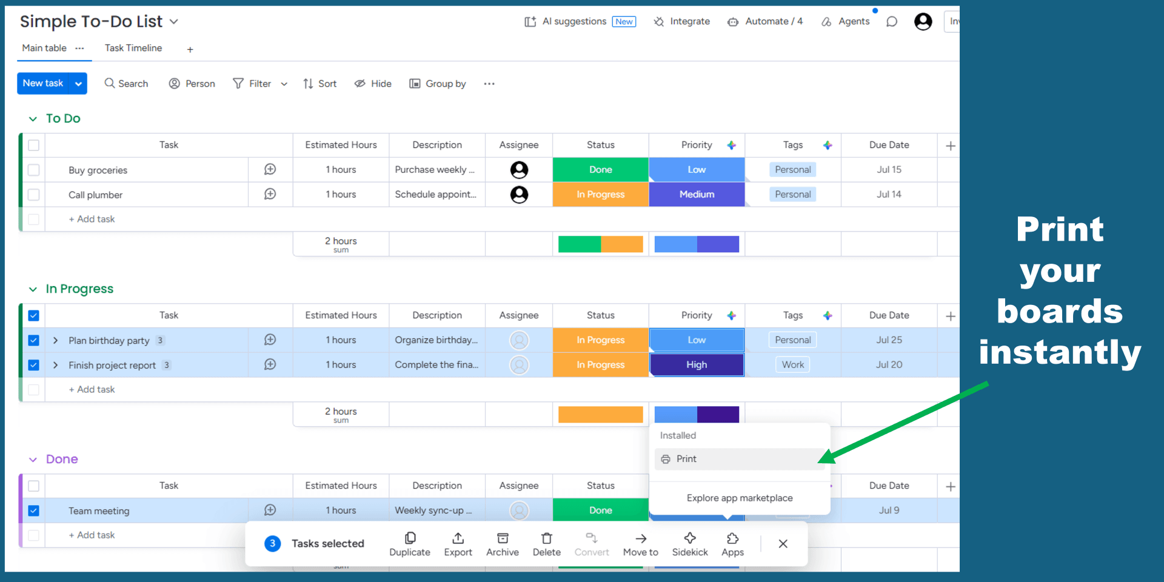The height and width of the screenshot is (582, 1164).
Task: Open the Filter dropdown arrow
Action: 284,84
